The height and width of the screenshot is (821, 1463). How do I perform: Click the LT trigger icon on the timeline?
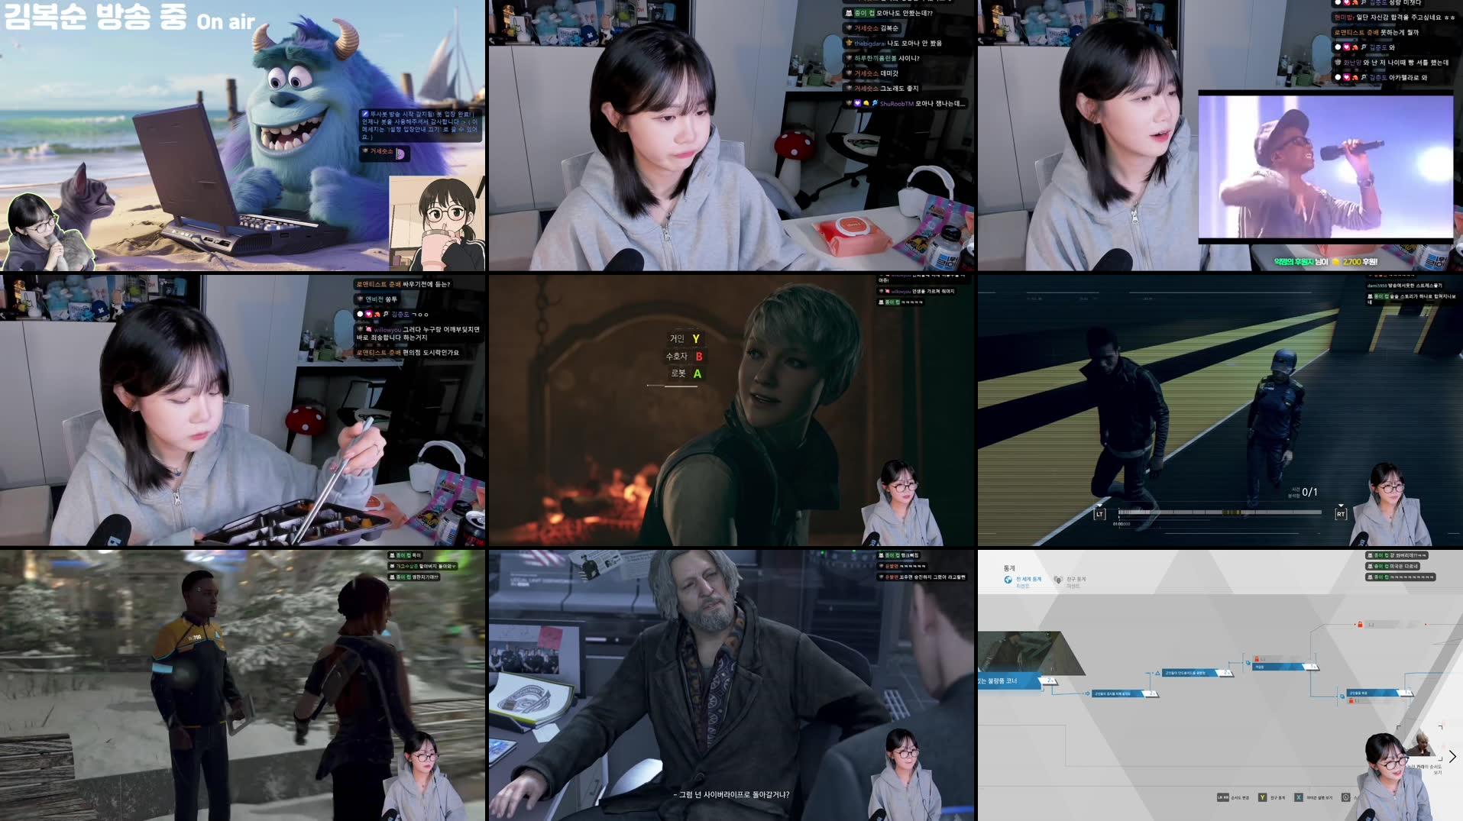tap(1099, 514)
